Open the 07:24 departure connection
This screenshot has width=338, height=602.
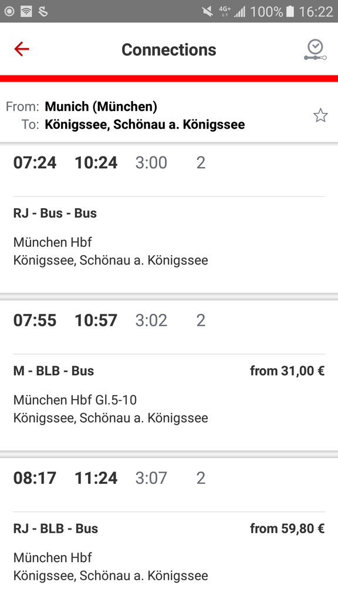169,218
